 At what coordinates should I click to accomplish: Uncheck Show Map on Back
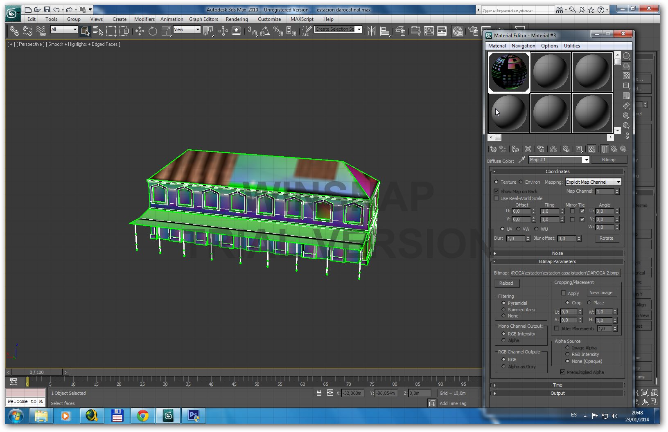(496, 191)
